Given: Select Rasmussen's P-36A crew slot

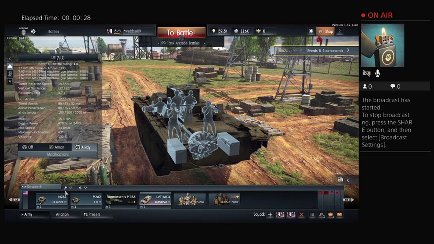Looking at the screenshot, I should click(121, 200).
